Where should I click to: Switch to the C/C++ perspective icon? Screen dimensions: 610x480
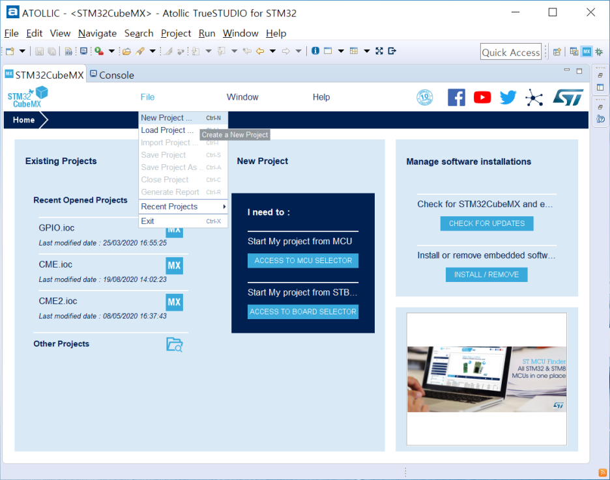click(x=574, y=51)
